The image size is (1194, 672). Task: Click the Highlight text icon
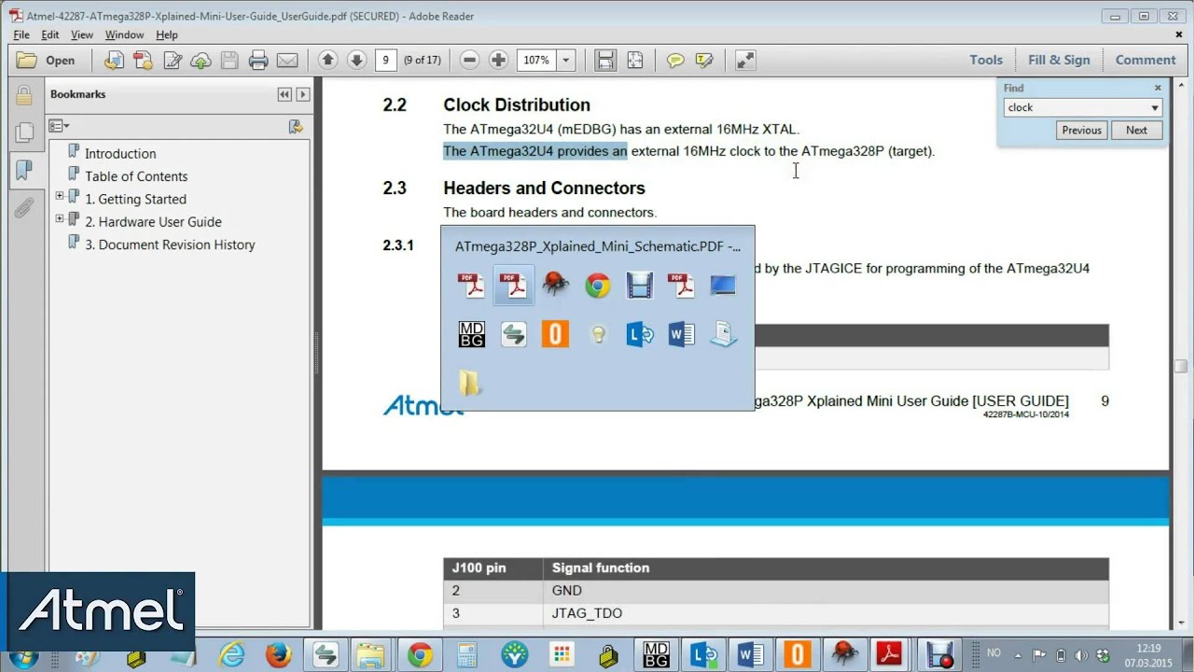(x=704, y=60)
